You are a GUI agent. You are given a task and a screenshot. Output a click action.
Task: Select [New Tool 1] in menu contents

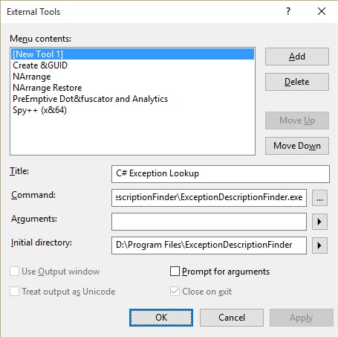click(x=132, y=54)
